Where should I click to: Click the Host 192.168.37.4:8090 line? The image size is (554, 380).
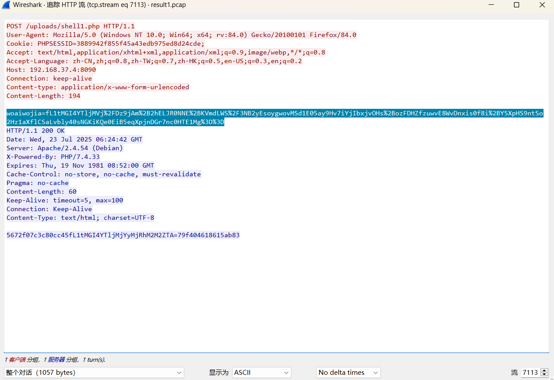(51, 70)
